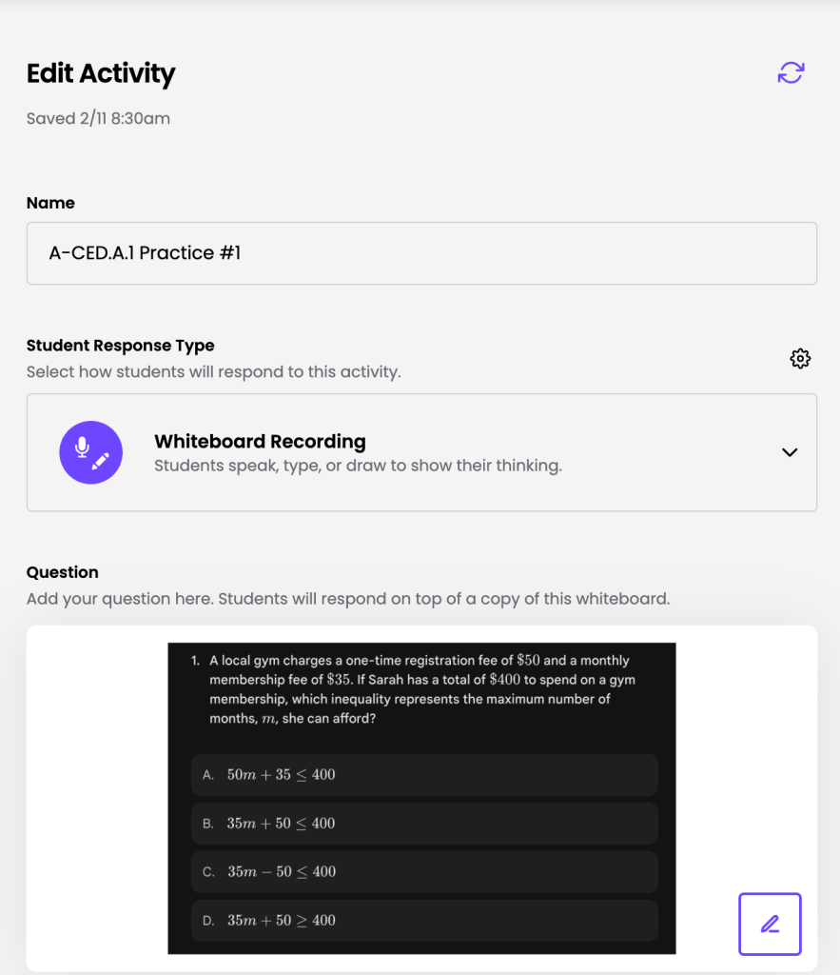The image size is (840, 975).
Task: Click 'Add your question here' helper text
Action: point(348,599)
